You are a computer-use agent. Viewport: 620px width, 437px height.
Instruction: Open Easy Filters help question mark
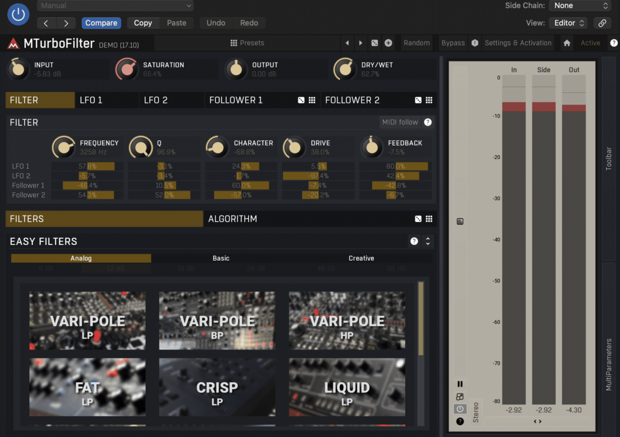coord(414,241)
